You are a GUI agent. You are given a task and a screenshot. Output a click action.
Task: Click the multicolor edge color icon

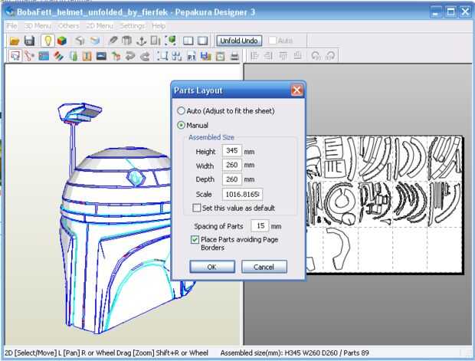[58, 56]
